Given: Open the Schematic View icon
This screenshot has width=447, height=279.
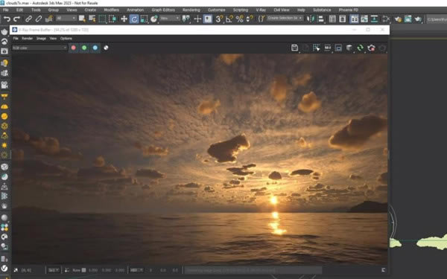Looking at the screenshot, I should click(x=374, y=19).
